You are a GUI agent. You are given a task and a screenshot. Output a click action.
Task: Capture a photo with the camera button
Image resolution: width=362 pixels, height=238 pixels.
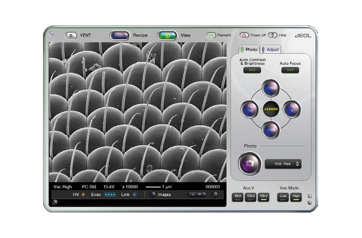tap(249, 164)
